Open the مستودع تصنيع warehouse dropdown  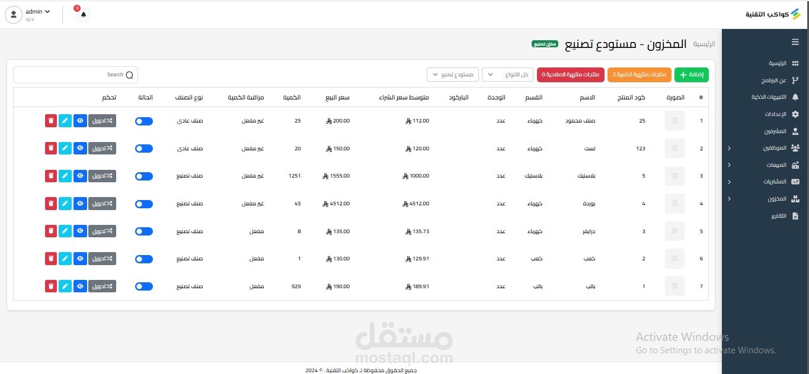pyautogui.click(x=453, y=75)
